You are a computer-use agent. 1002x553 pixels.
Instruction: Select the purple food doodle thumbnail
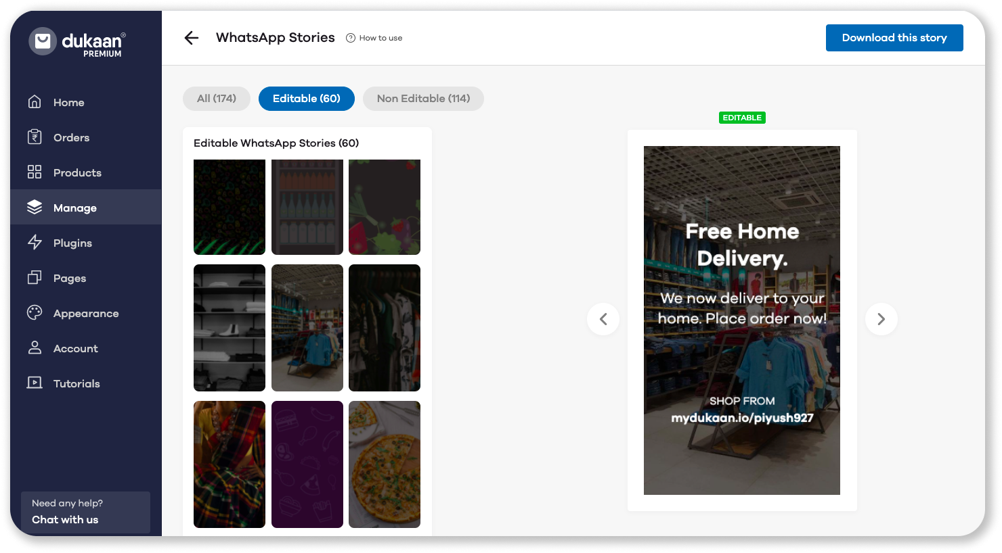(307, 464)
